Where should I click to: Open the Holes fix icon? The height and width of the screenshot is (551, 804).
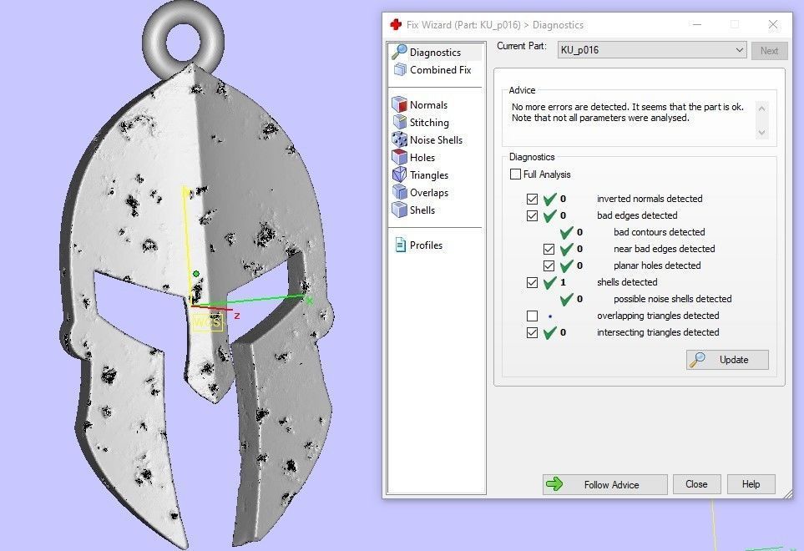click(x=399, y=157)
